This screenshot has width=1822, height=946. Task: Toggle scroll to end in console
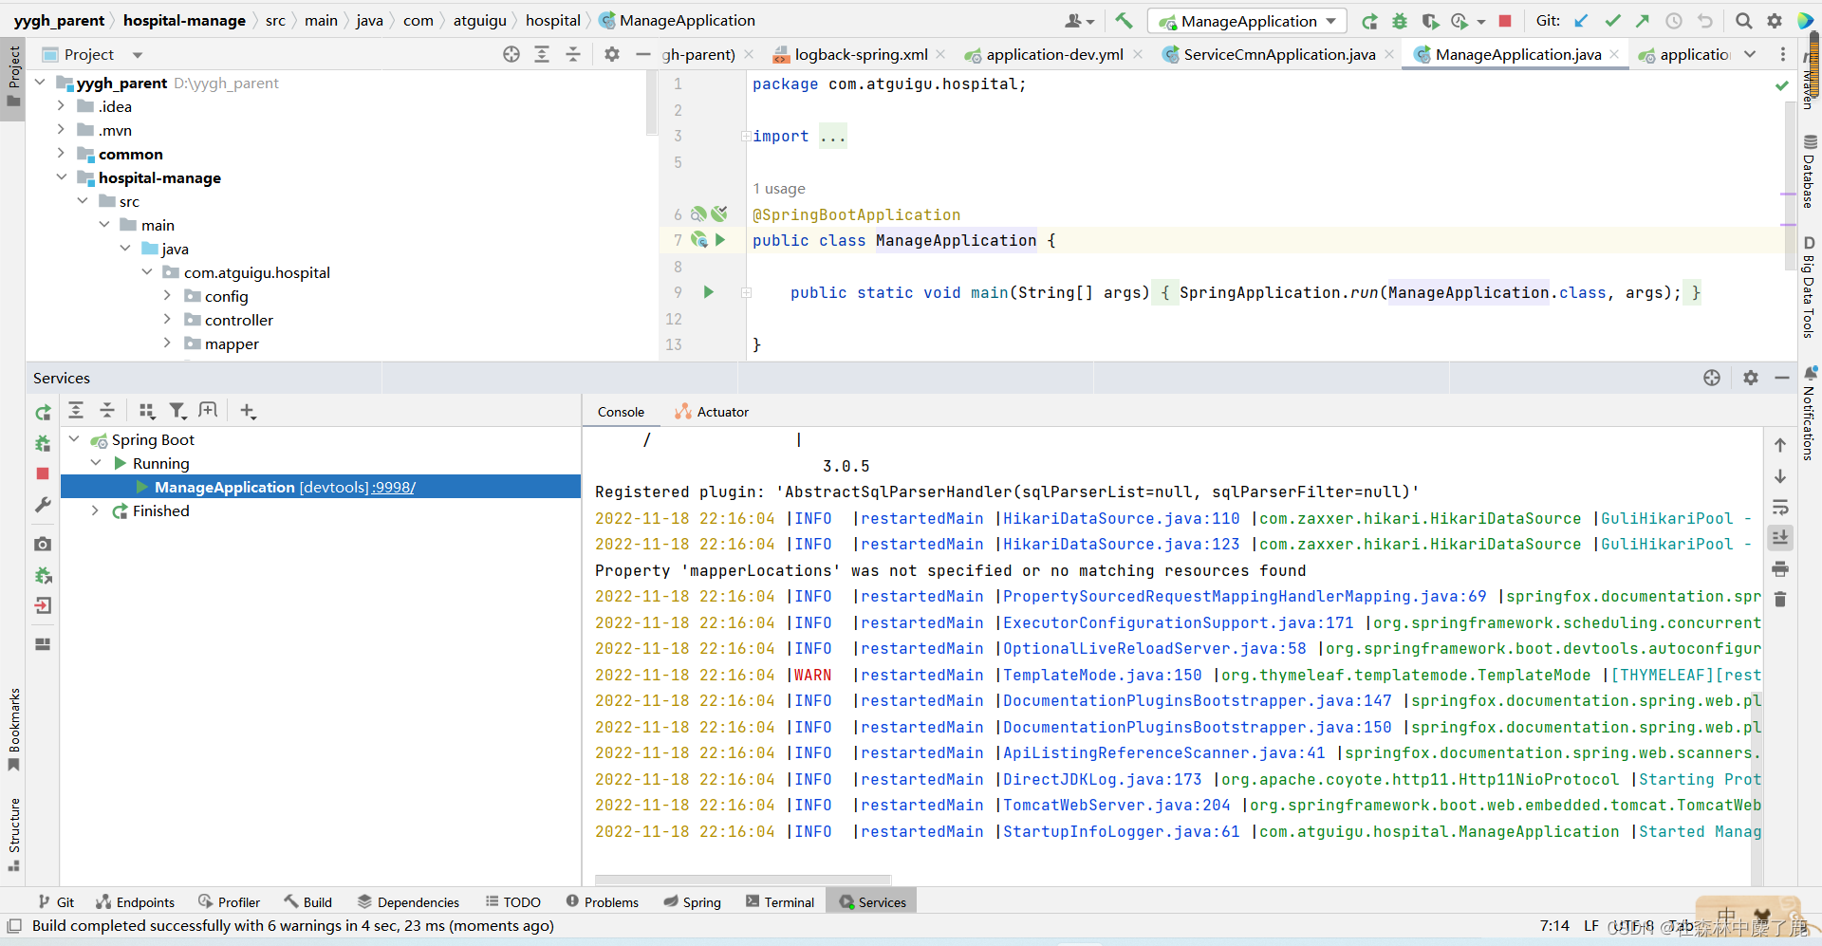(1780, 538)
